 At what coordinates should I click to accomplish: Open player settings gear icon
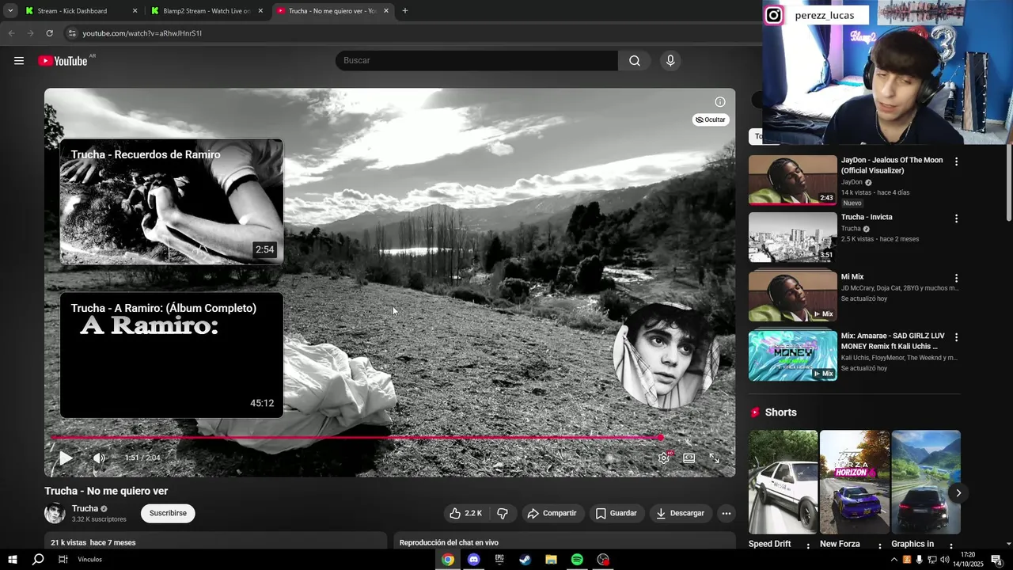664,458
